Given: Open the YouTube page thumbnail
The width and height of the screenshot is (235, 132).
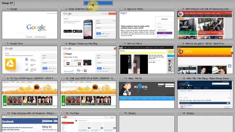Looking at the screenshot, I should click(88, 124).
